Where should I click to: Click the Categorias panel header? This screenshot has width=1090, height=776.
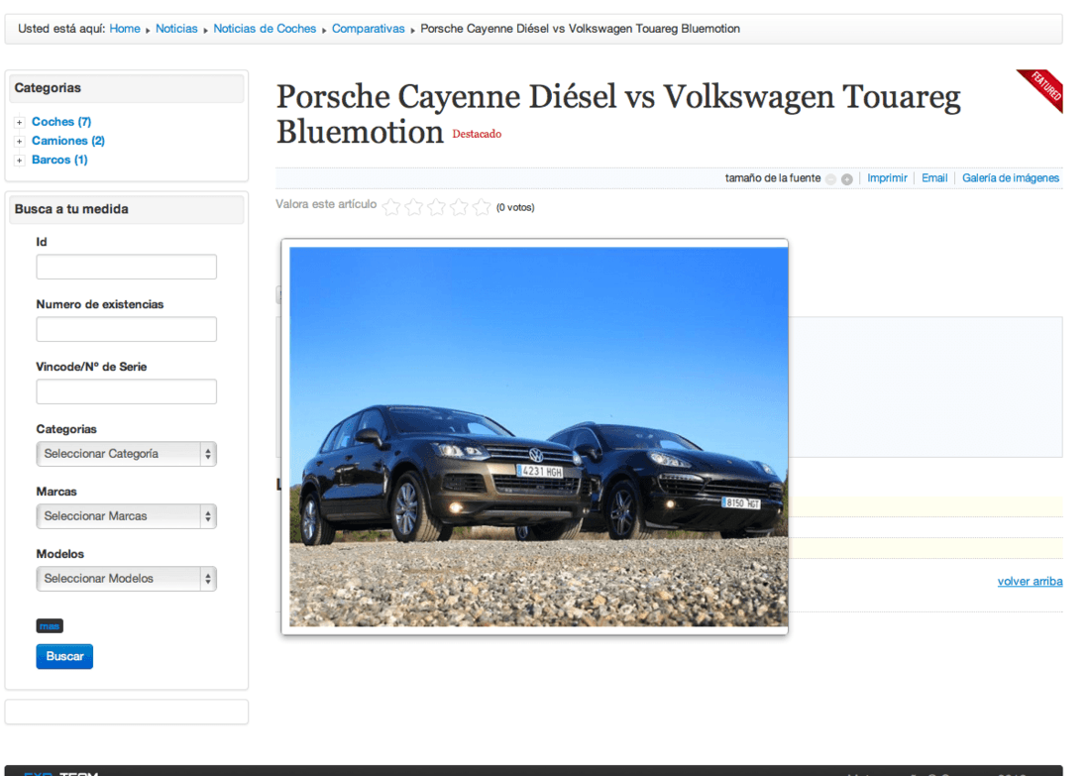(x=127, y=88)
